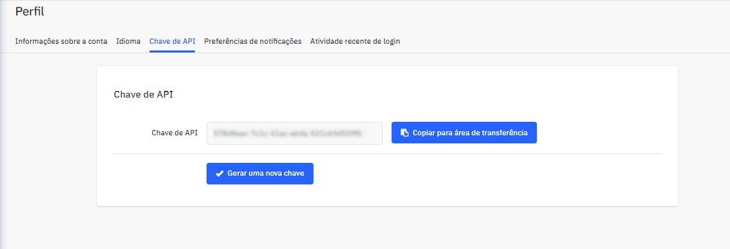Click the gray strip on the left edge
Screen dimensions: 730x249
pos(2,139)
